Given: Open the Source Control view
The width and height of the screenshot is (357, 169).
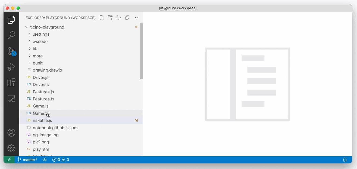Looking at the screenshot, I should coord(11,51).
